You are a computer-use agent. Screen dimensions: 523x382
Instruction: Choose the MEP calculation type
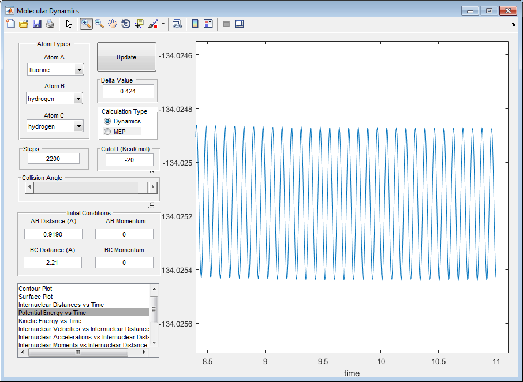point(107,132)
